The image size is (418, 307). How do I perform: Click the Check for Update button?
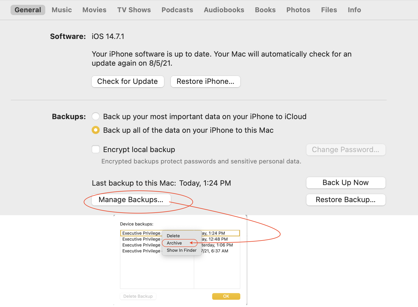(x=128, y=82)
